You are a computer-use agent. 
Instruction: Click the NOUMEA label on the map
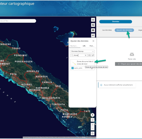[x=67, y=117]
